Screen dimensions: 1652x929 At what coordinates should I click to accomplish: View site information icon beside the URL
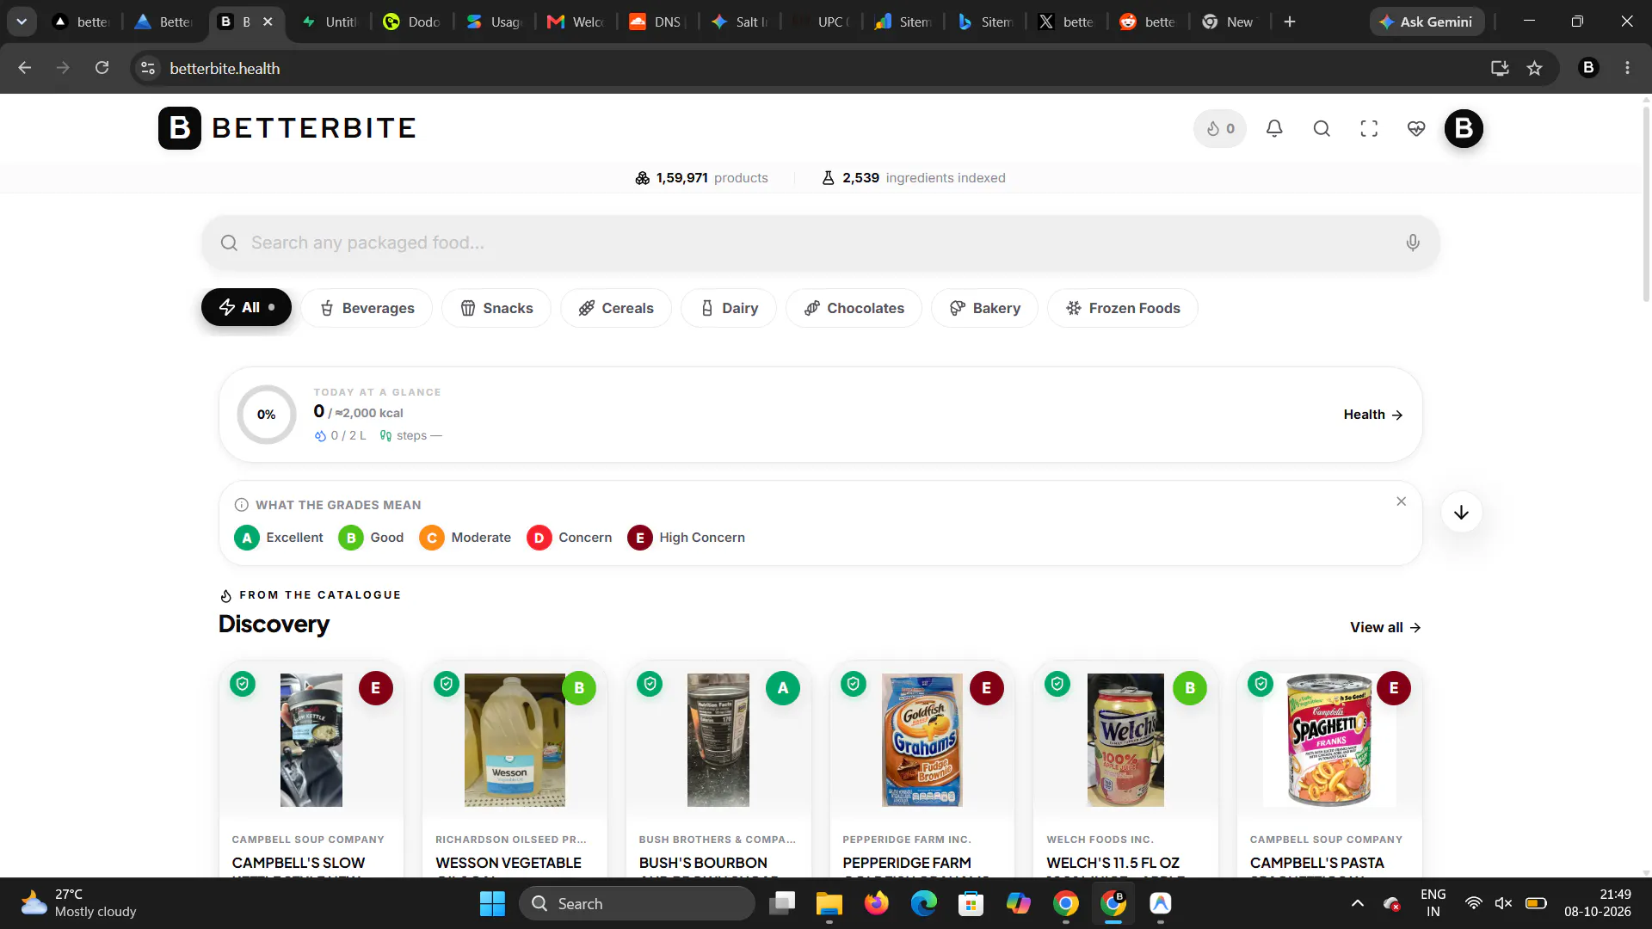(x=148, y=68)
